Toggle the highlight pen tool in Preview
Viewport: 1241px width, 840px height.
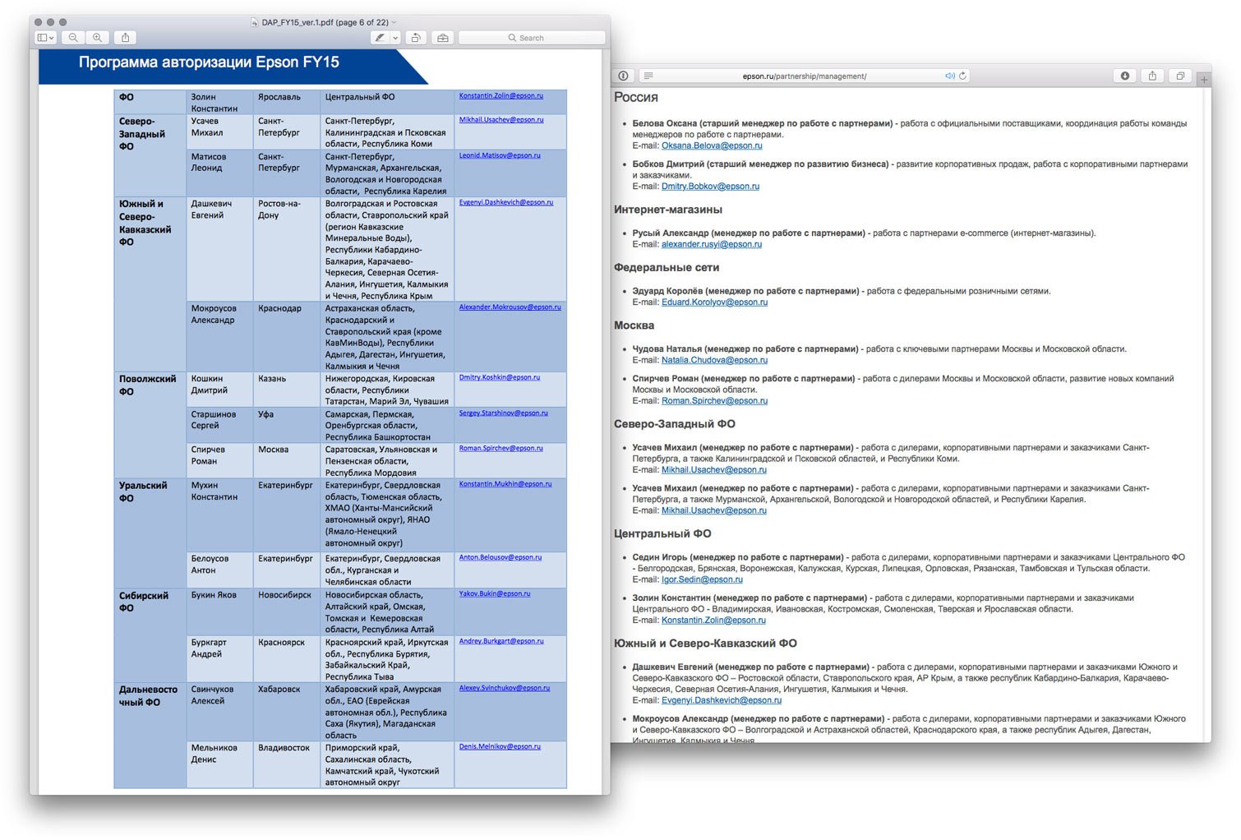pyautogui.click(x=380, y=38)
